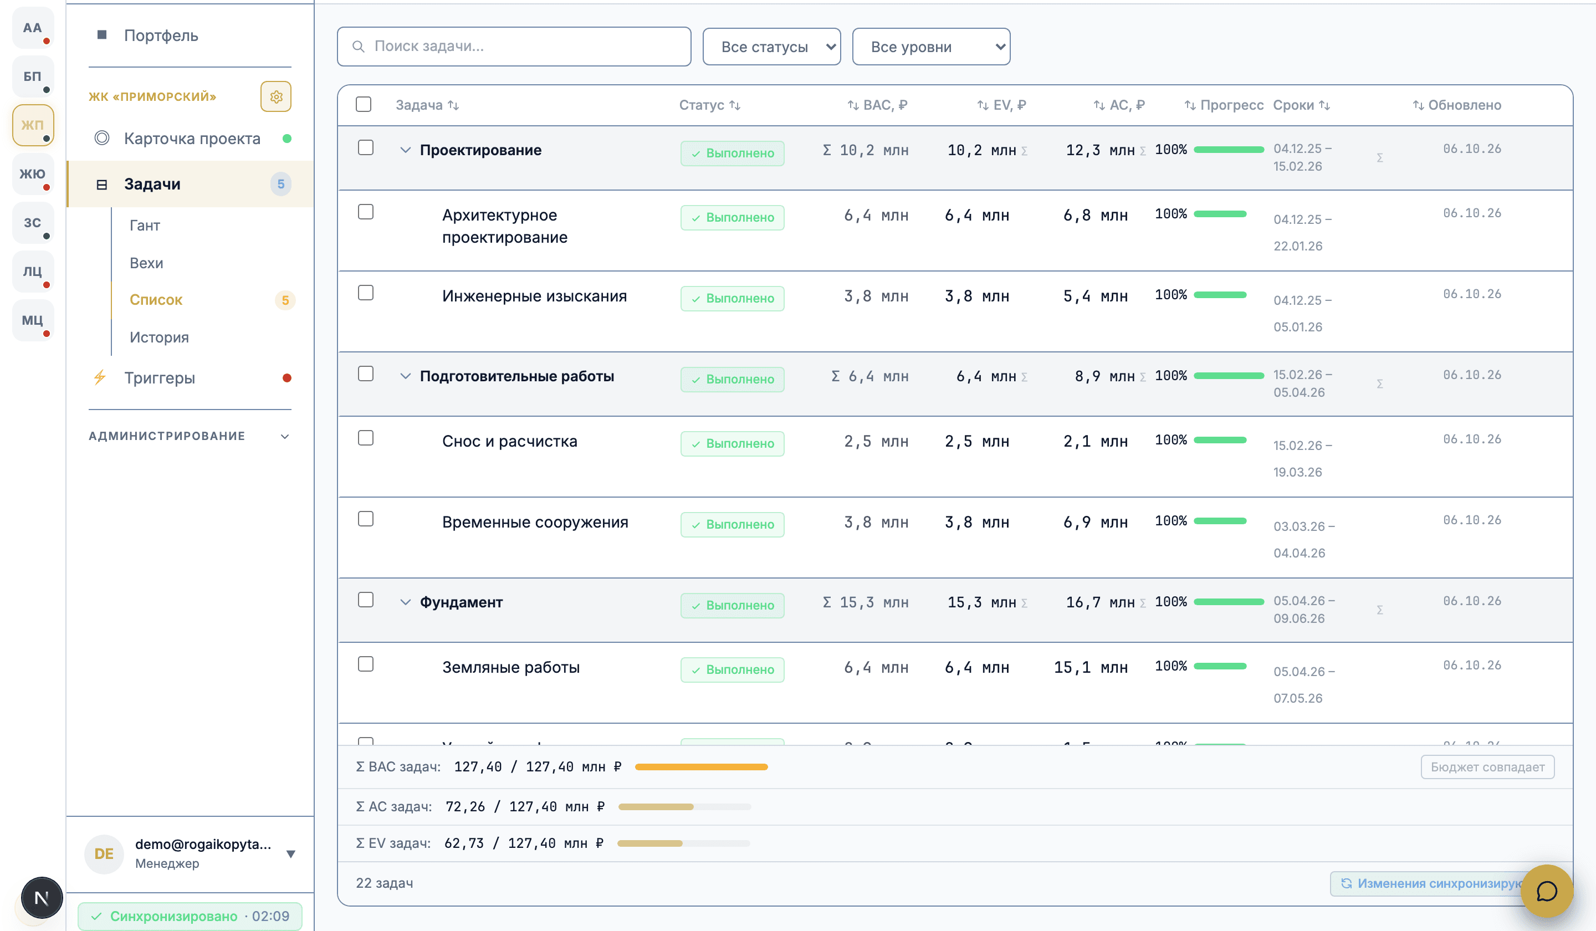Switch to the ЖЮ project avatar

(32, 173)
